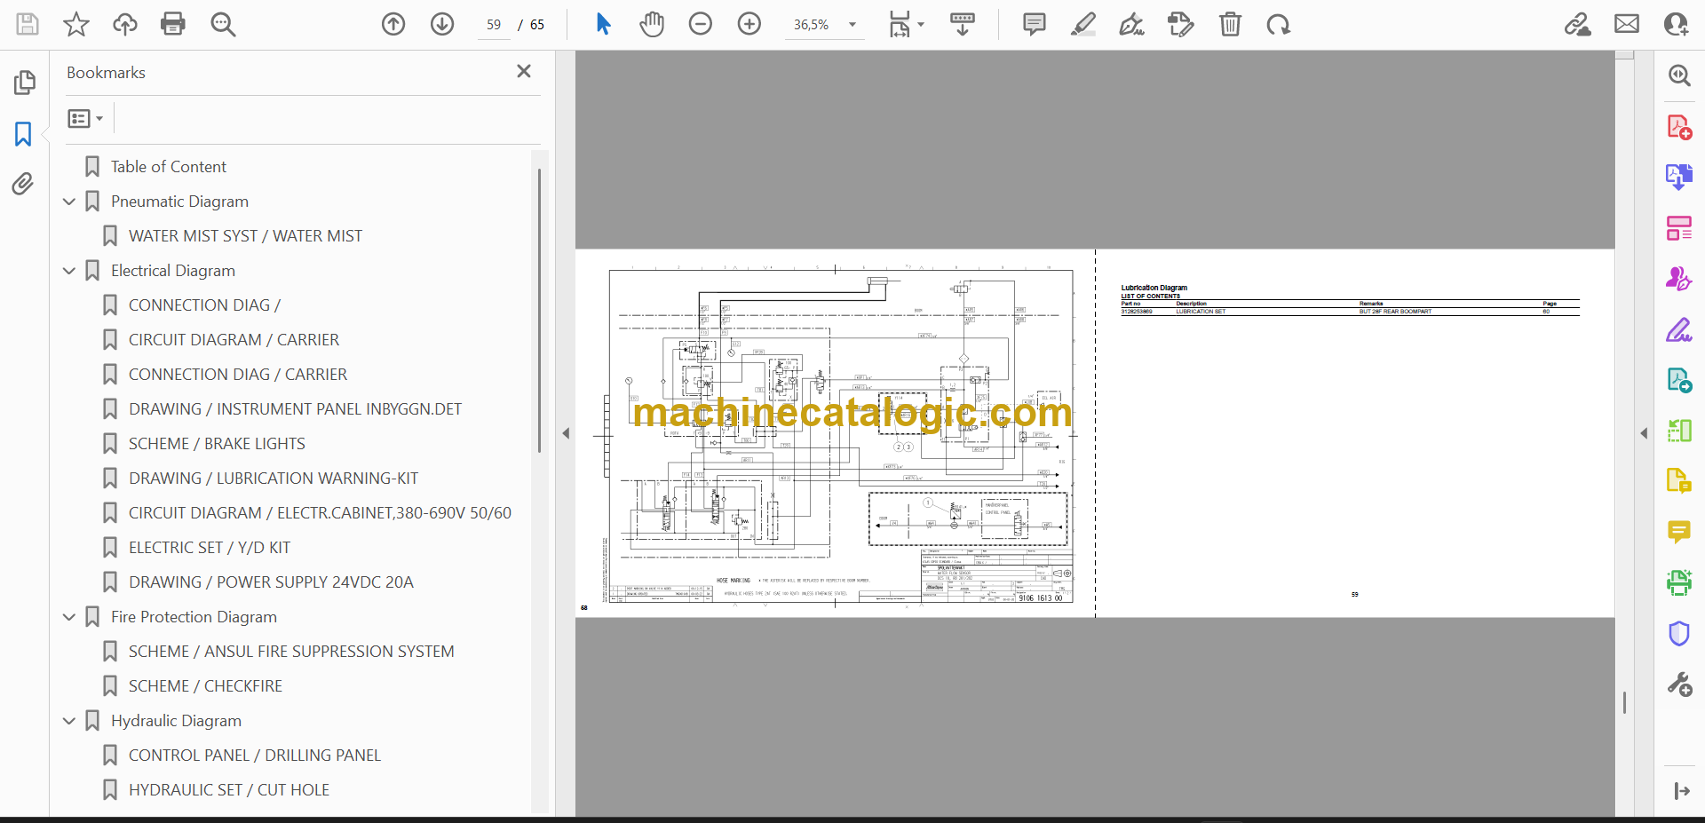Open the share with others user icon
The height and width of the screenshot is (823, 1705).
pyautogui.click(x=1676, y=24)
